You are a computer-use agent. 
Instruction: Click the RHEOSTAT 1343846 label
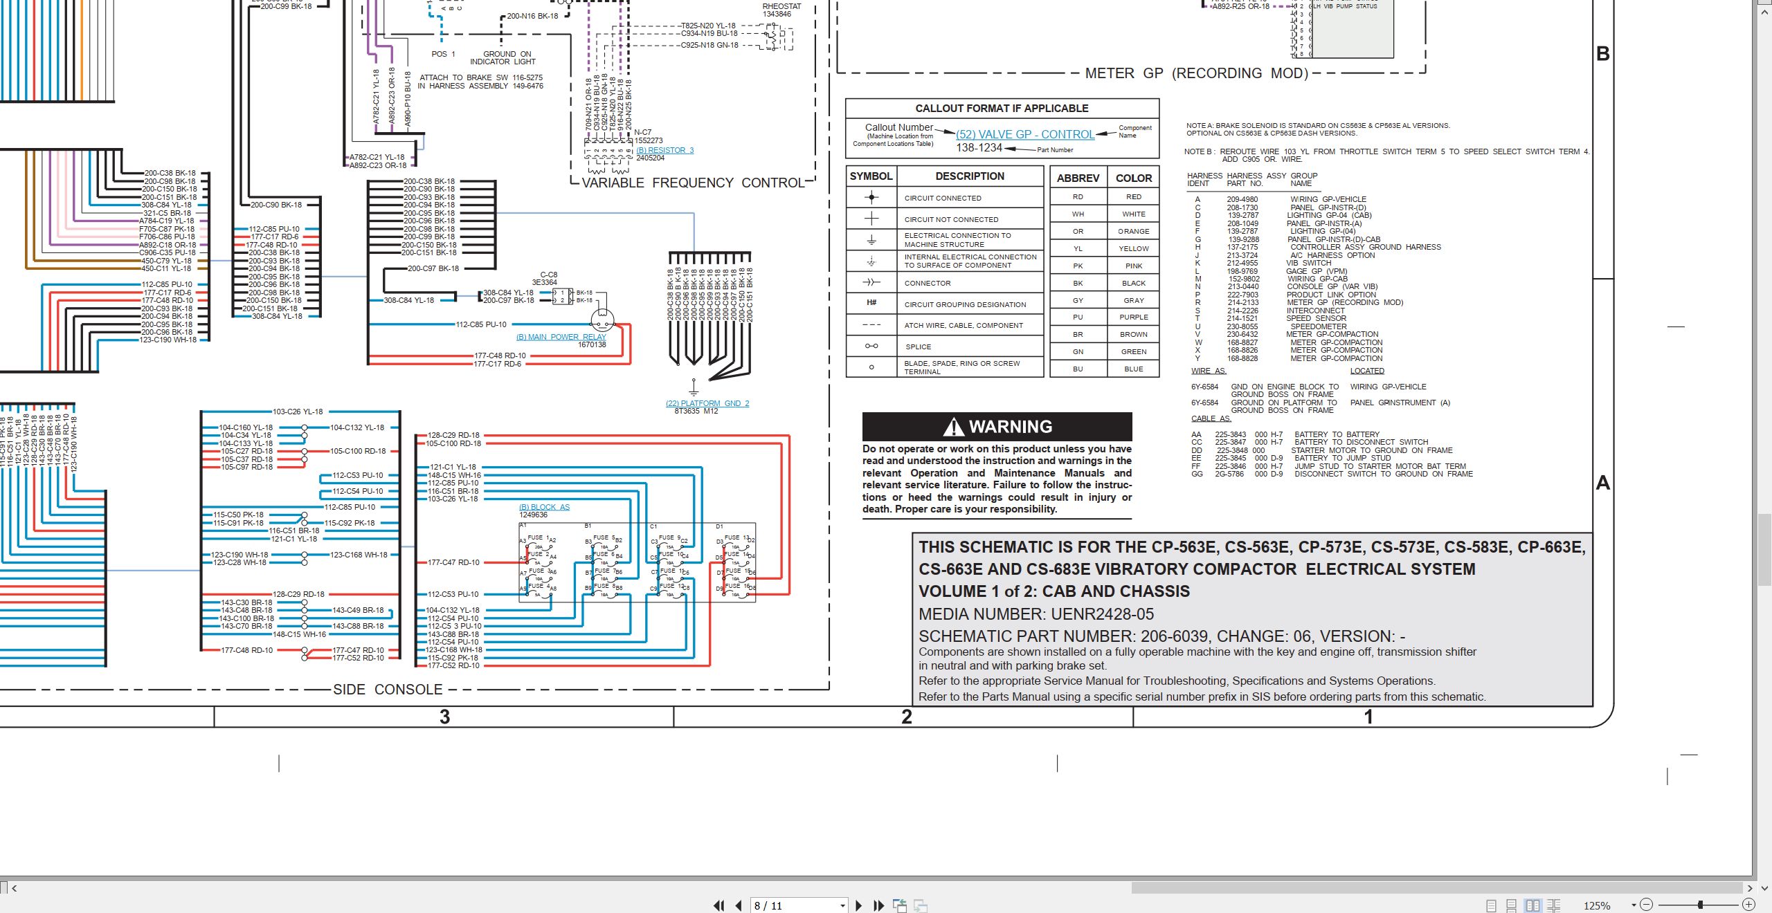point(781,10)
